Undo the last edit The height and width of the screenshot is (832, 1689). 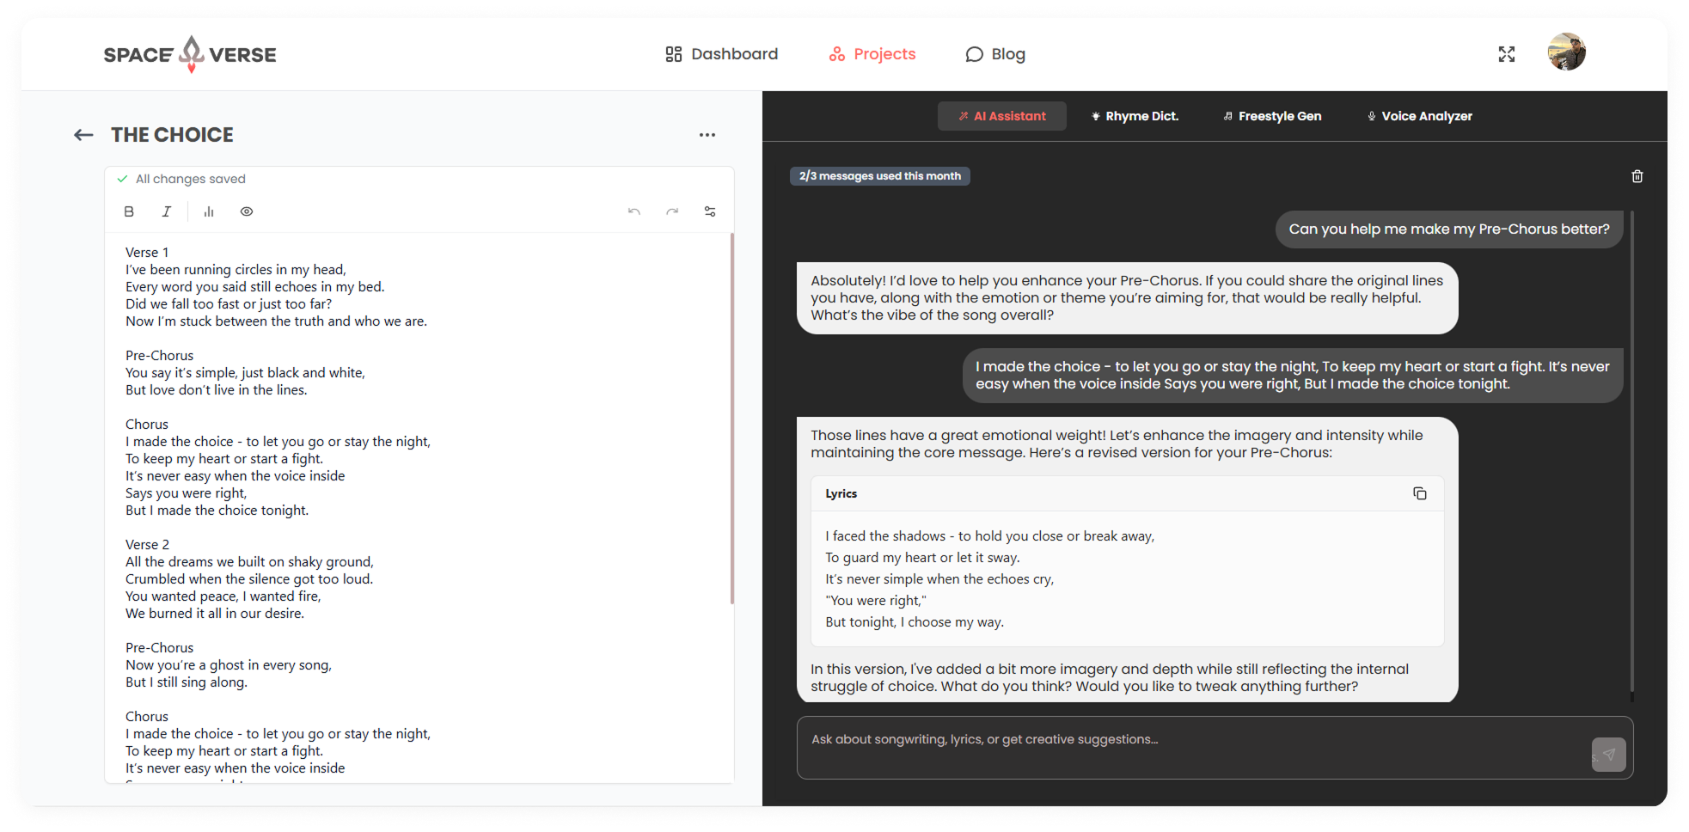634,211
